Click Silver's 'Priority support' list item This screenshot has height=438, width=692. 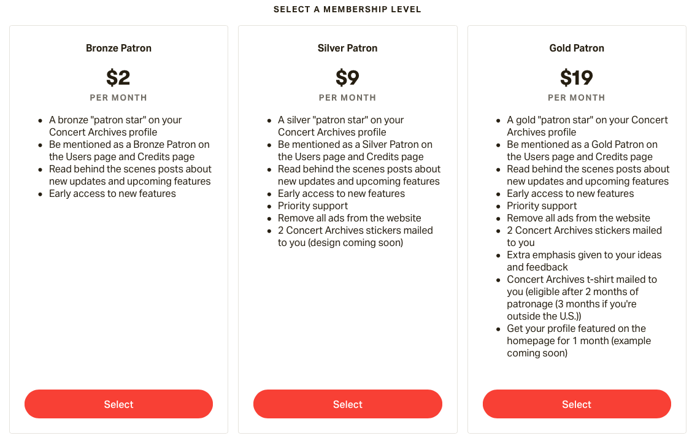313,206
